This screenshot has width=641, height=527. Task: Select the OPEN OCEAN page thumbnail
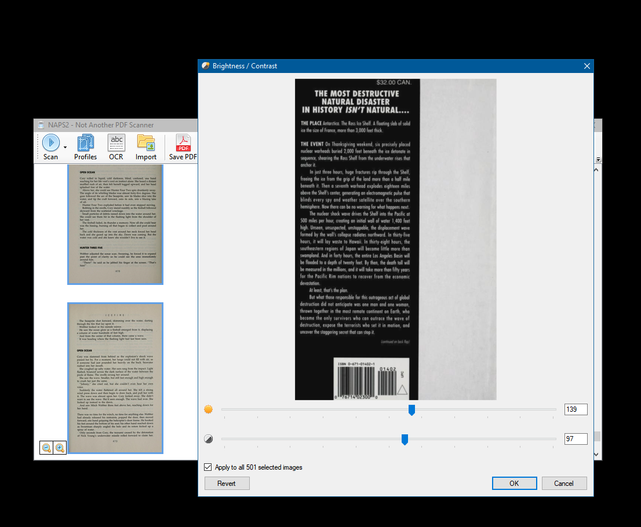[115, 224]
